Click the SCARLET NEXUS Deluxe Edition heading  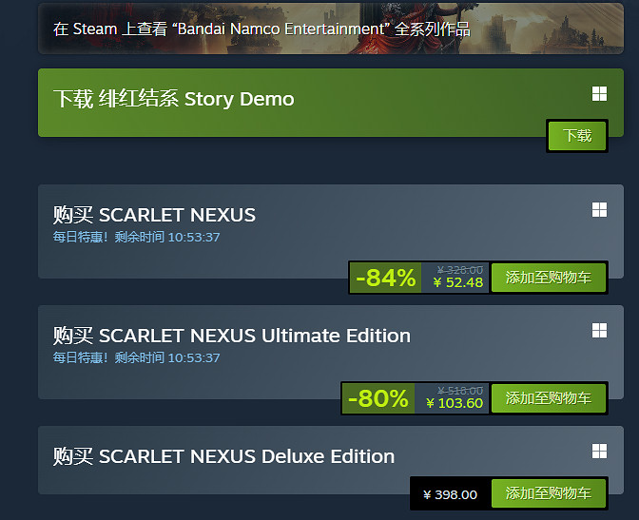223,456
